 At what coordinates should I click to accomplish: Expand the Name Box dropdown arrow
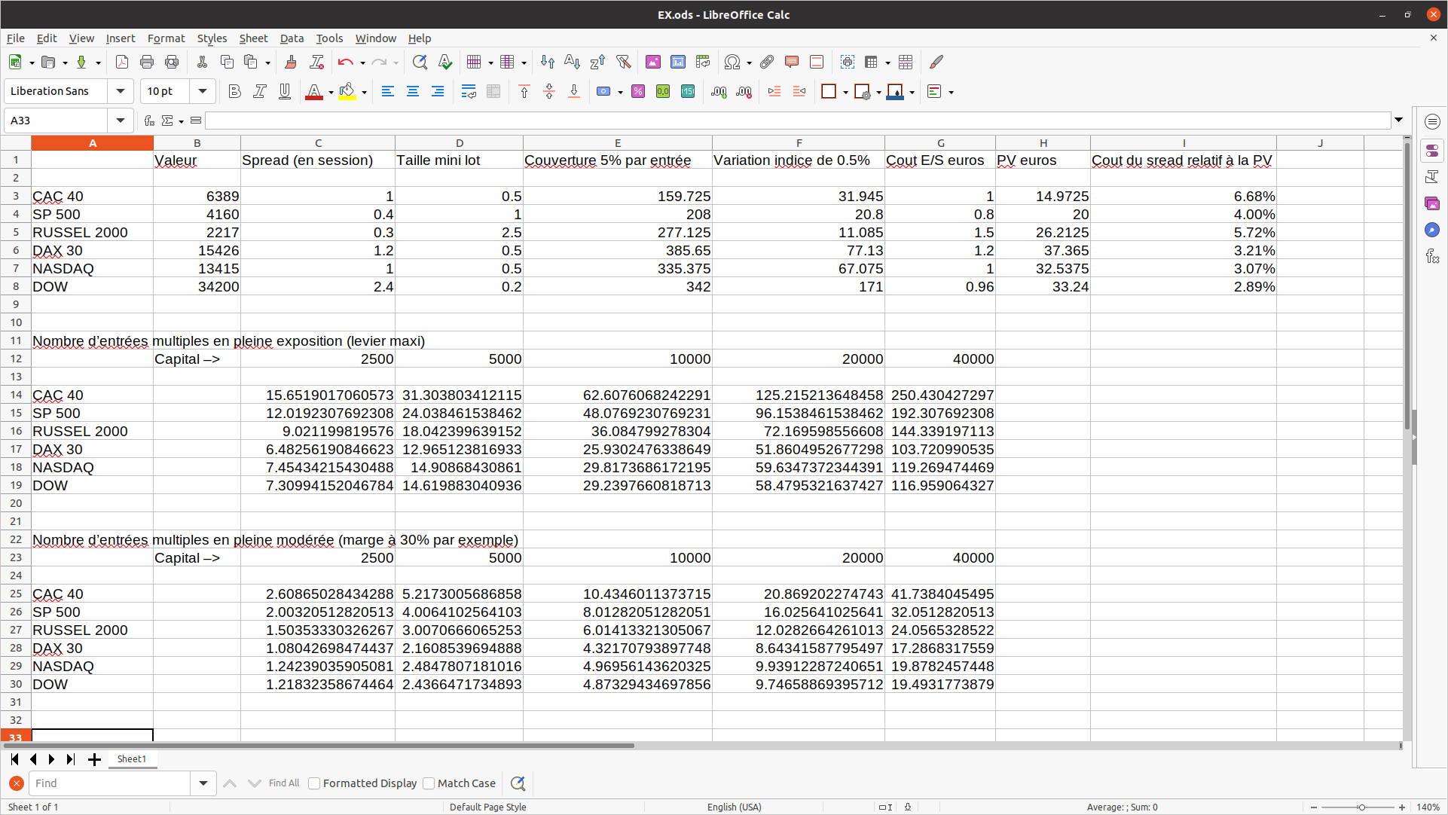coord(121,121)
